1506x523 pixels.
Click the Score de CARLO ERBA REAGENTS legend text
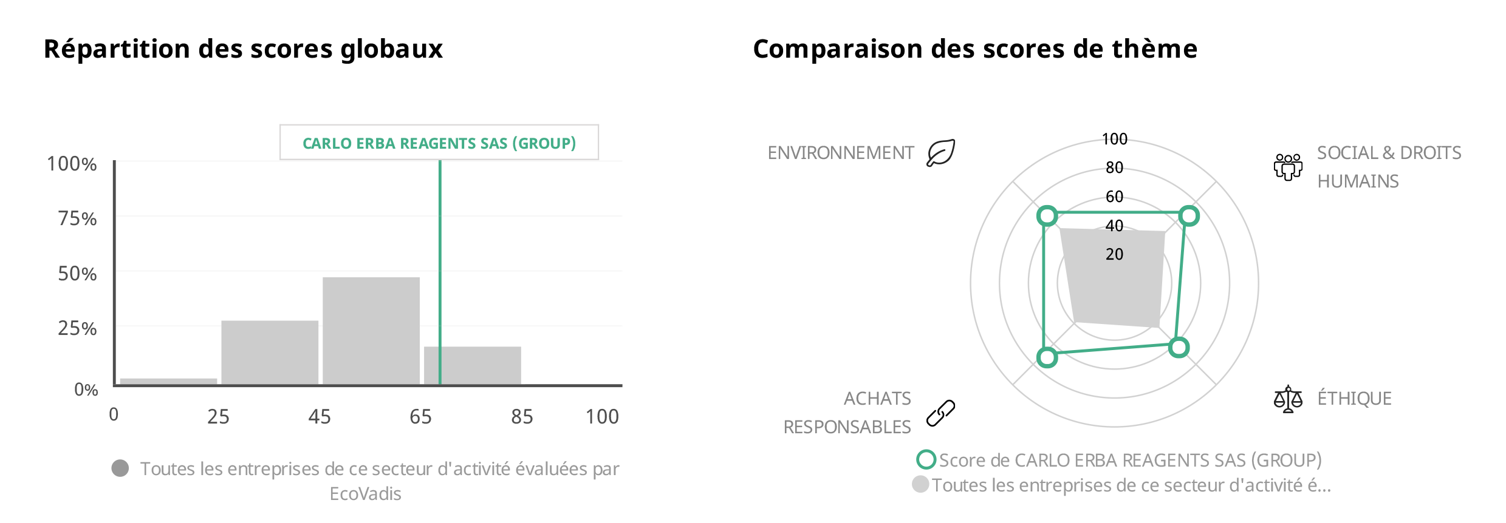(1130, 461)
